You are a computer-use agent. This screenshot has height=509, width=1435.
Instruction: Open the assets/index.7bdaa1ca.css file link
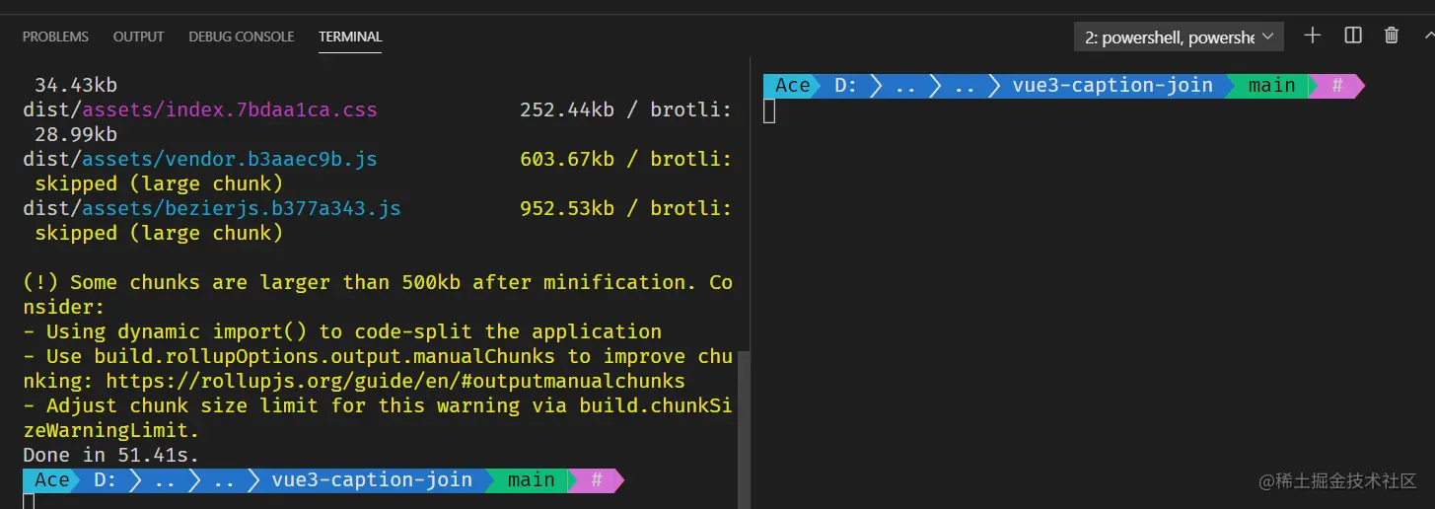(229, 109)
